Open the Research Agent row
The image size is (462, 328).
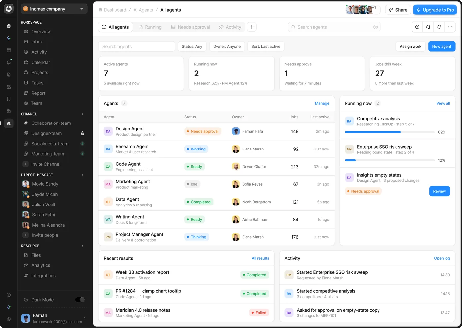click(216, 149)
